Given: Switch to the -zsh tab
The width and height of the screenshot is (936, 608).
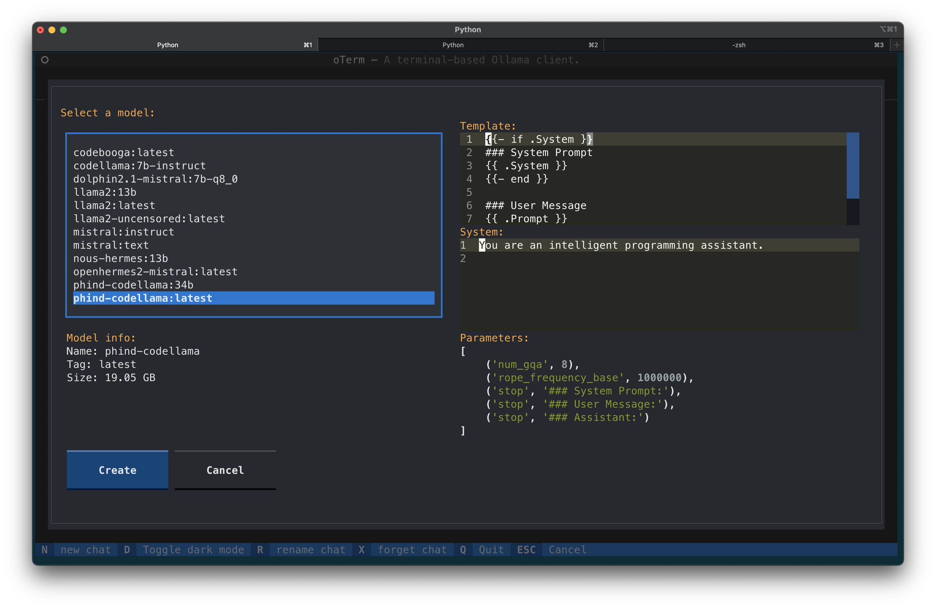Looking at the screenshot, I should 738,45.
